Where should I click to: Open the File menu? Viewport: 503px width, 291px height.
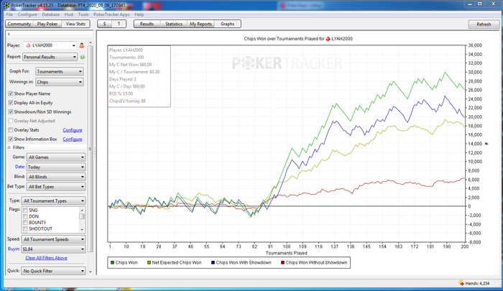pos(9,14)
